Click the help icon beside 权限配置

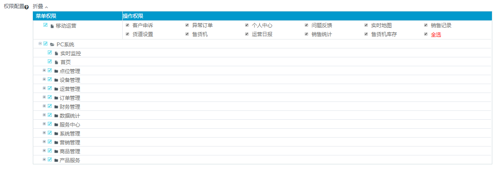tap(26, 7)
